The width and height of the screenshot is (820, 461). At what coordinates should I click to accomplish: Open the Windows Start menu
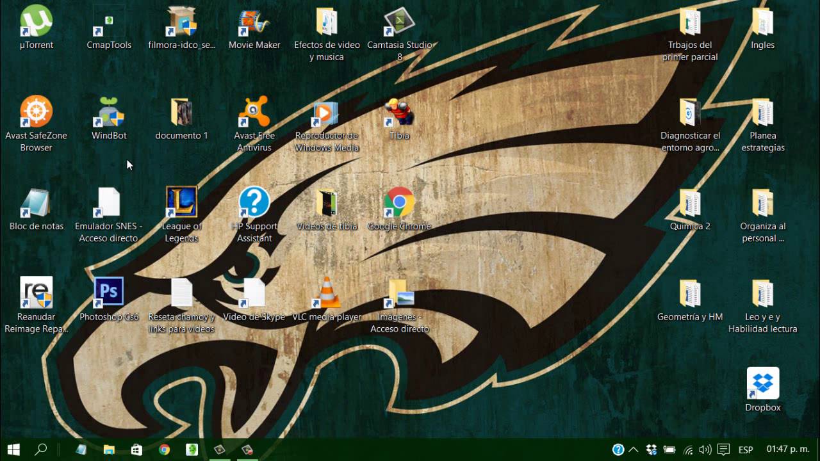[x=13, y=449]
